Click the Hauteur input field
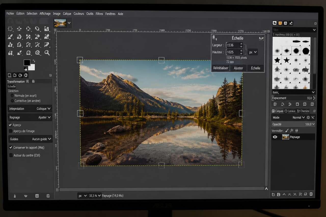Image resolution: width=326 pixels, height=217 pixels. 234,52
